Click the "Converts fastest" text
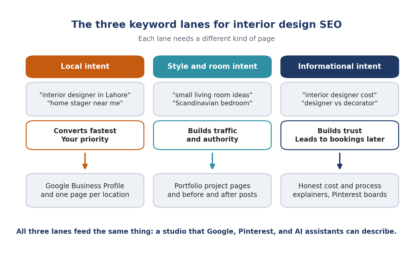413x261 pixels. 85,131
